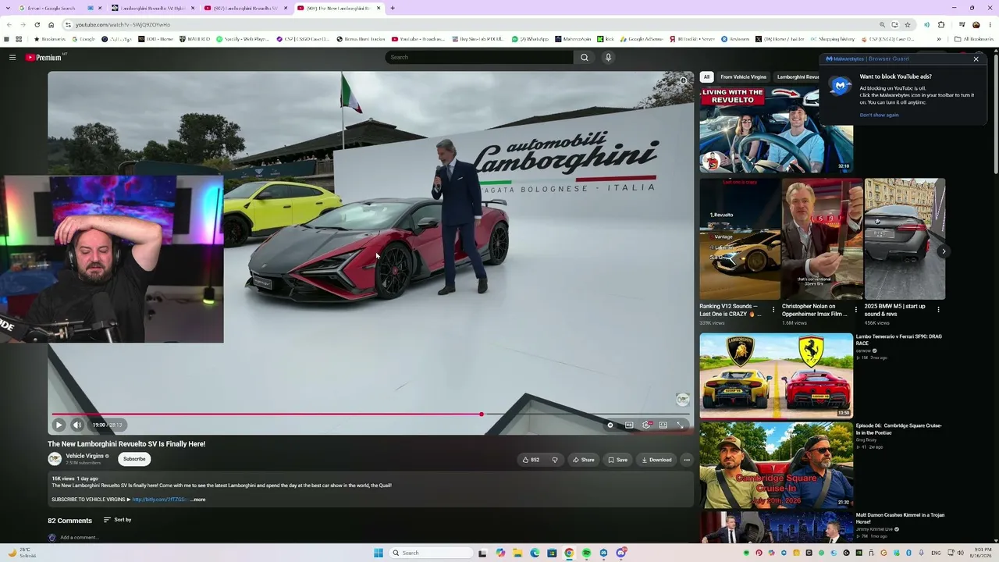Start voice search with the microphone

(608, 57)
